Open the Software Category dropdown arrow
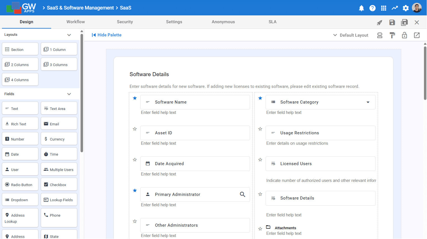The width and height of the screenshot is (427, 239). coord(368,102)
